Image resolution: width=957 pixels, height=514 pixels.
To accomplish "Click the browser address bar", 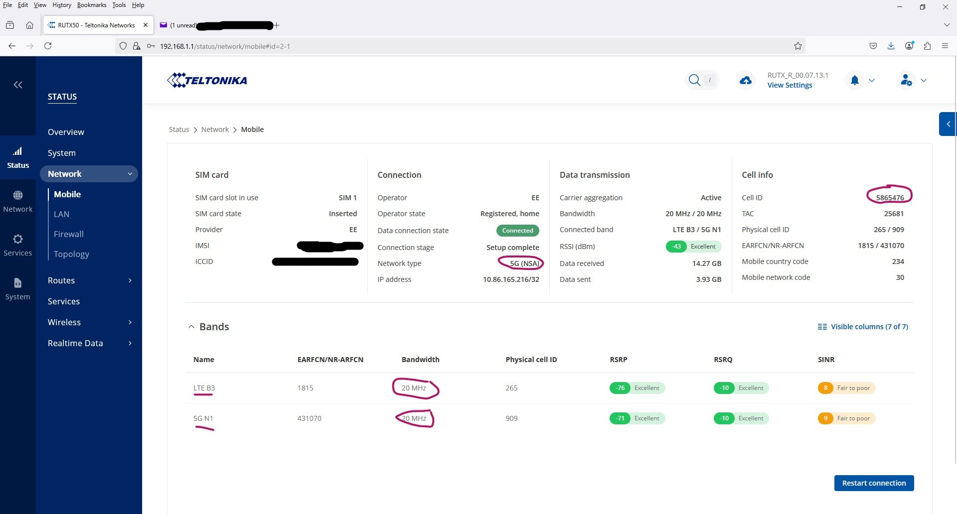I will click(449, 46).
